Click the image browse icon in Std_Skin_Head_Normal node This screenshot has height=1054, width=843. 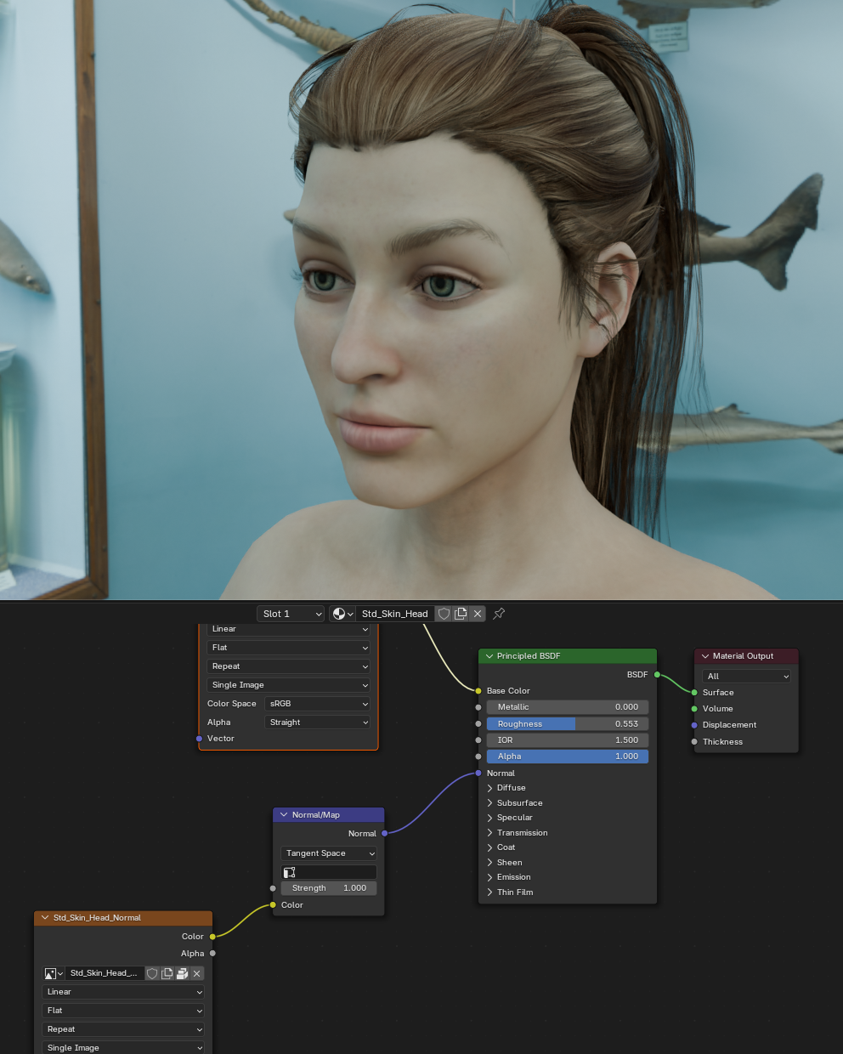53,973
